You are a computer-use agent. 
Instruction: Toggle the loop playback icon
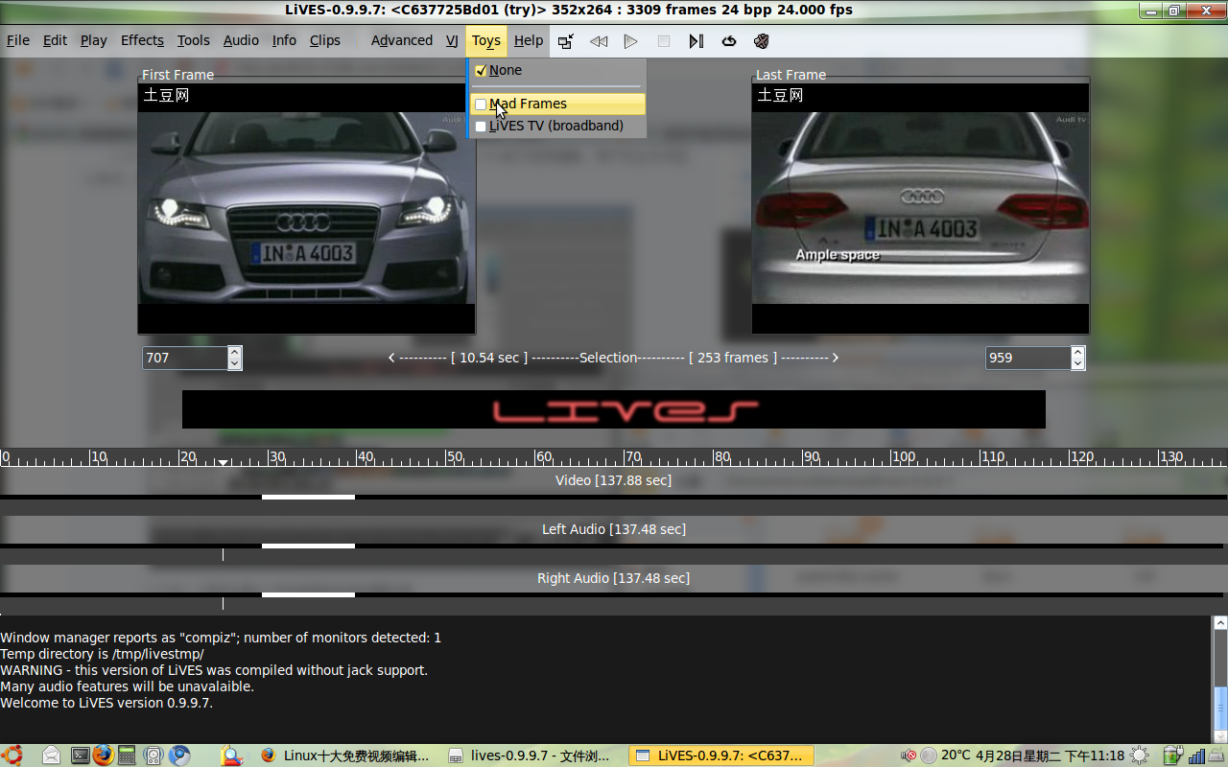pyautogui.click(x=729, y=41)
